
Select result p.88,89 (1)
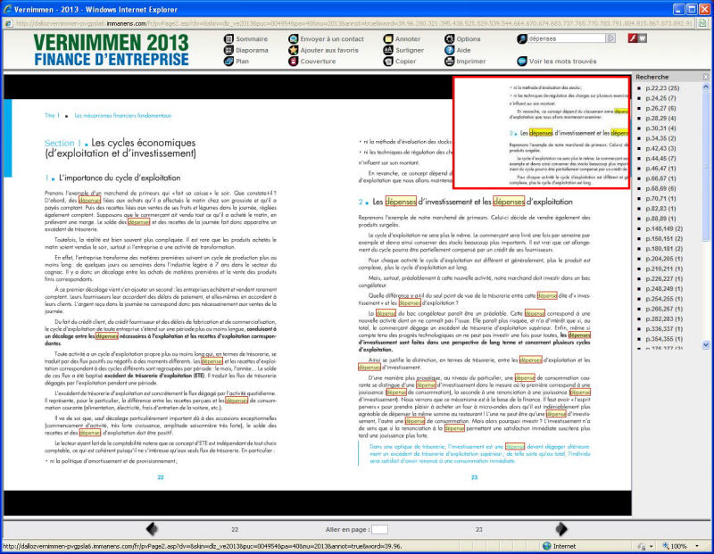[660, 219]
